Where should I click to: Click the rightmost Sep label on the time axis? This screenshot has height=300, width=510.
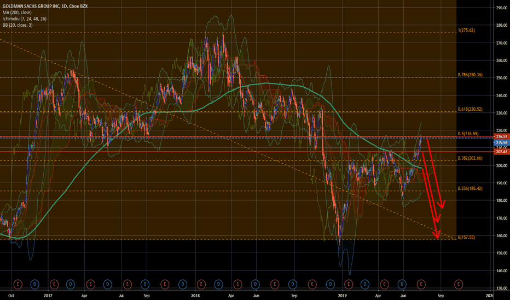click(441, 296)
